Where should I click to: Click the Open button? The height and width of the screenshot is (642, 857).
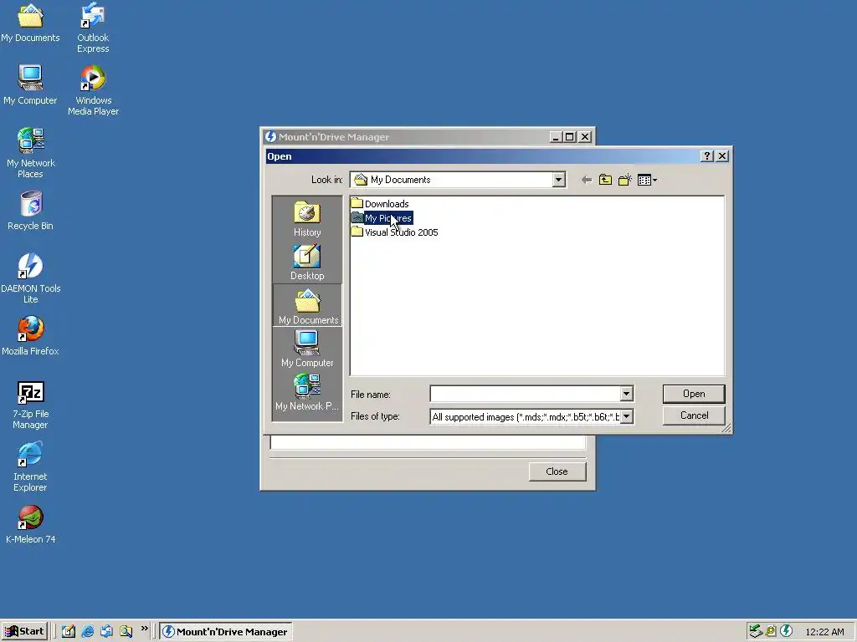(x=694, y=394)
